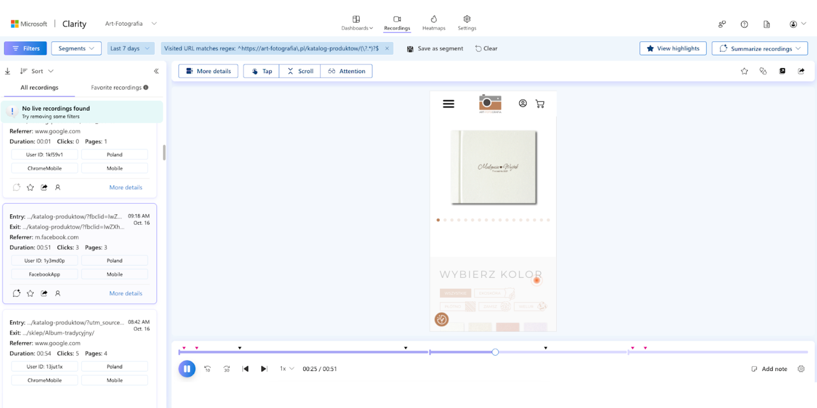
Task: Share the current recording from the top toolbar
Action: (x=801, y=71)
